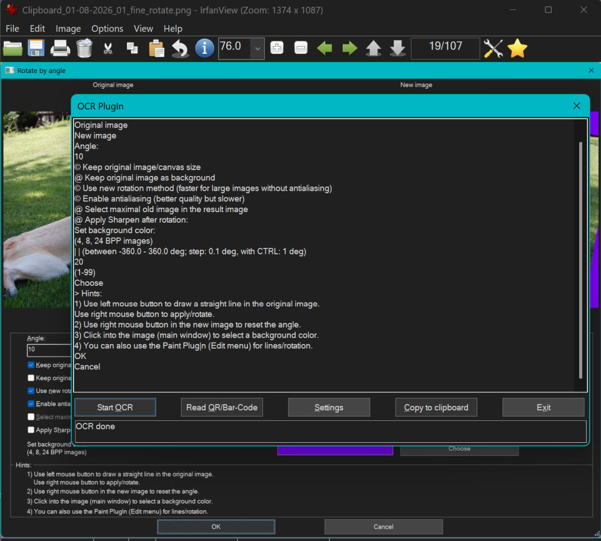Go to next image green arrow
This screenshot has width=601, height=541.
[349, 48]
